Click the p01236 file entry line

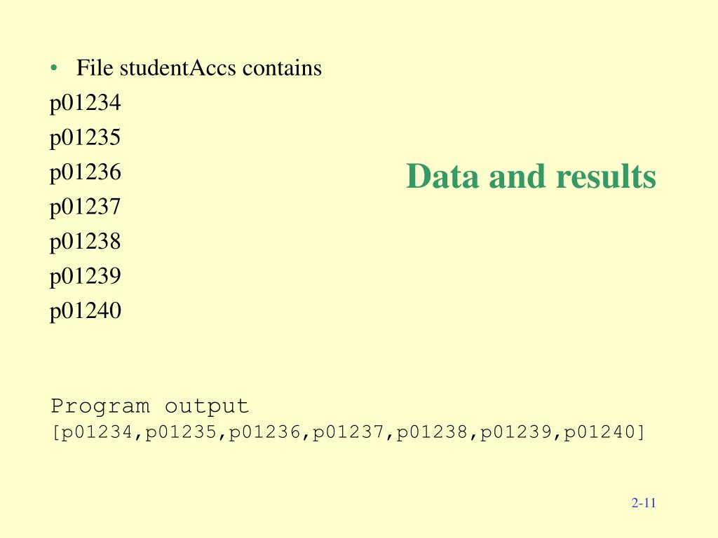pos(85,173)
